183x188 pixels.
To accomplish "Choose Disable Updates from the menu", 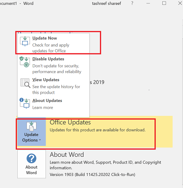I will 53,65.
